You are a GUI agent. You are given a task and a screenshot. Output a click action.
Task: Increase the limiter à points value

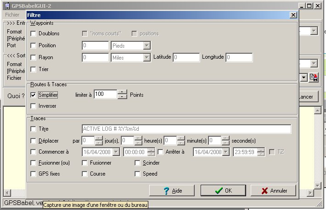pyautogui.click(x=122, y=92)
